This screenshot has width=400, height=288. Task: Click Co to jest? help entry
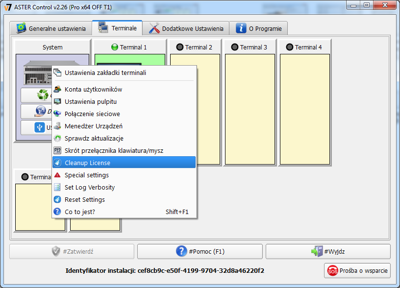tap(124, 212)
